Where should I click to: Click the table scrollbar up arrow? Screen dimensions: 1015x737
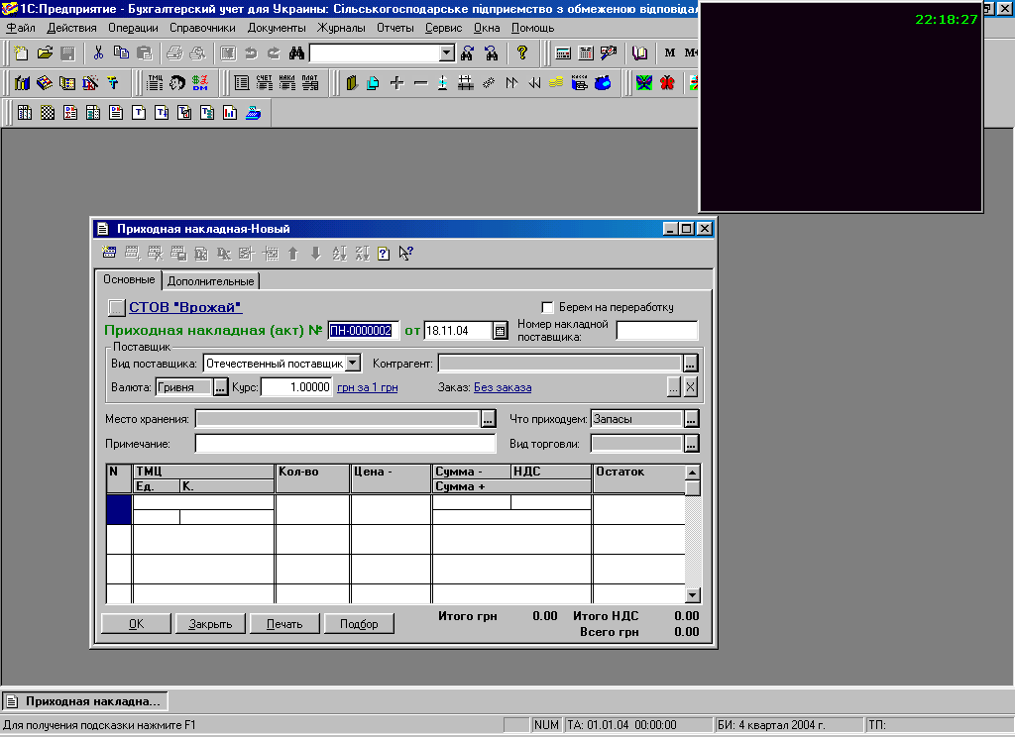(692, 473)
